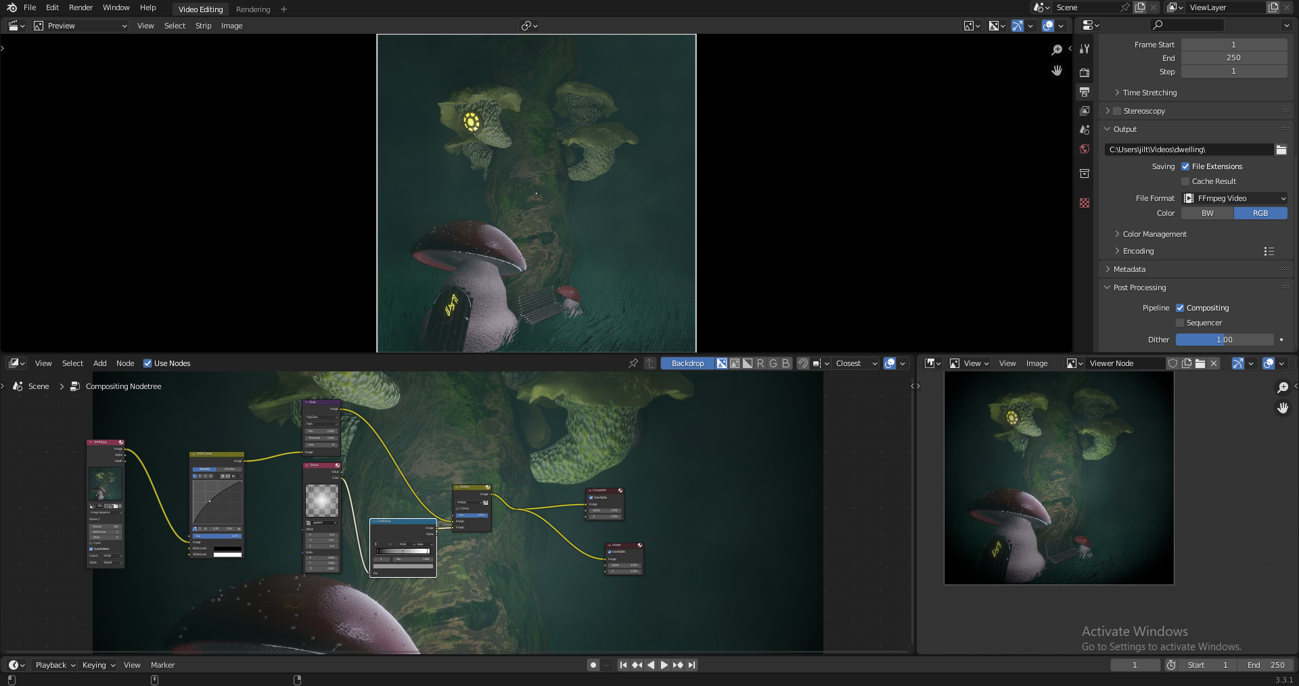Toggle the Backdrop button
The width and height of the screenshot is (1299, 686).
tap(687, 363)
